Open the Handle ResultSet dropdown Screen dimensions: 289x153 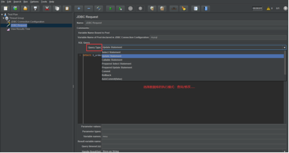[x=195, y=151]
